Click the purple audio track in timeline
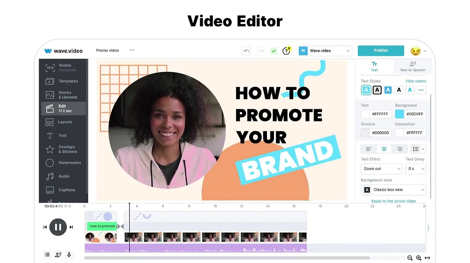This screenshot has height=263, width=470. coord(196,248)
